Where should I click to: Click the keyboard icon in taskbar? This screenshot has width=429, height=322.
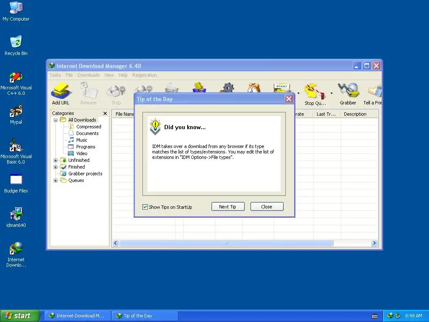[x=375, y=316]
